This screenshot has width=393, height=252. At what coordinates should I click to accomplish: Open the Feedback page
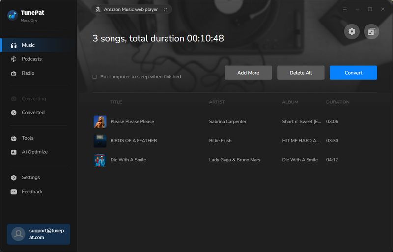click(x=32, y=192)
